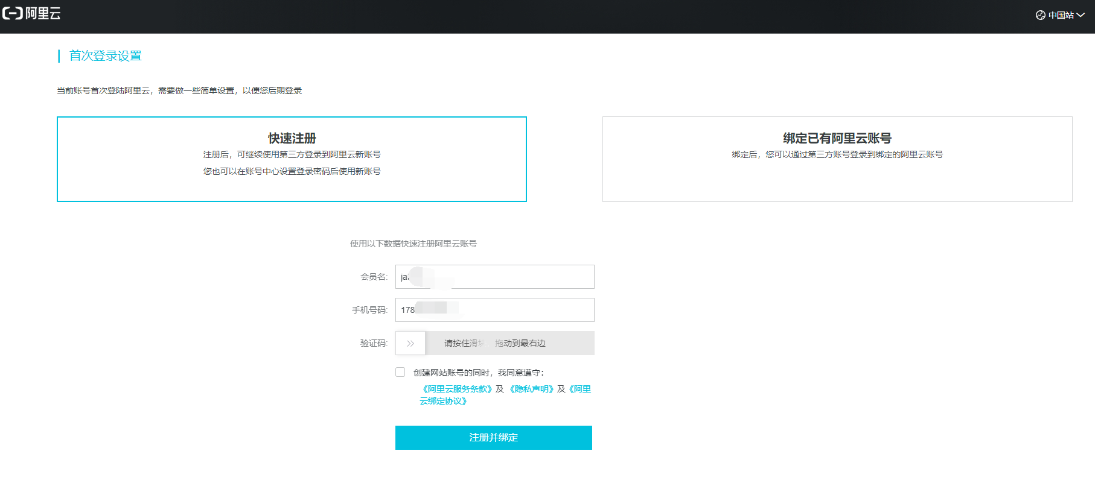
Task: Click the globe icon beside 中国站
Action: coord(1041,15)
